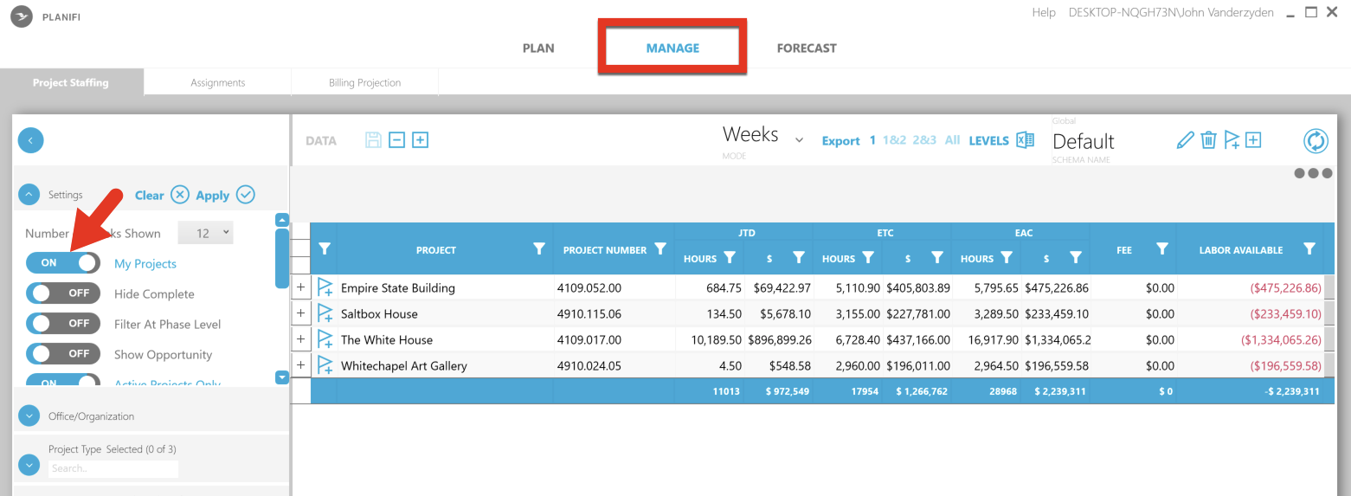Open the Billing Projection tab
This screenshot has width=1351, height=496.
coord(364,83)
